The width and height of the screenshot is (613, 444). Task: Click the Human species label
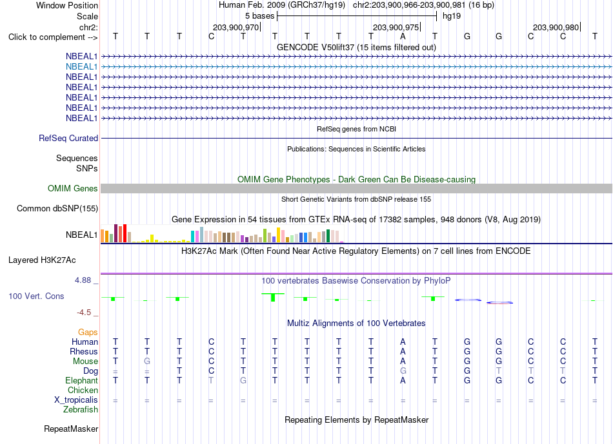coord(85,342)
